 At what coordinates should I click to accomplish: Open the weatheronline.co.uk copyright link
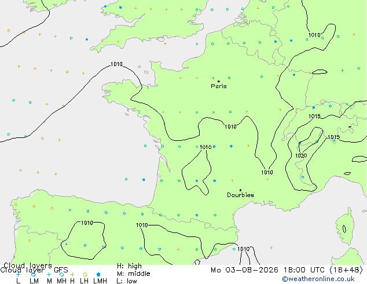pyautogui.click(x=318, y=279)
